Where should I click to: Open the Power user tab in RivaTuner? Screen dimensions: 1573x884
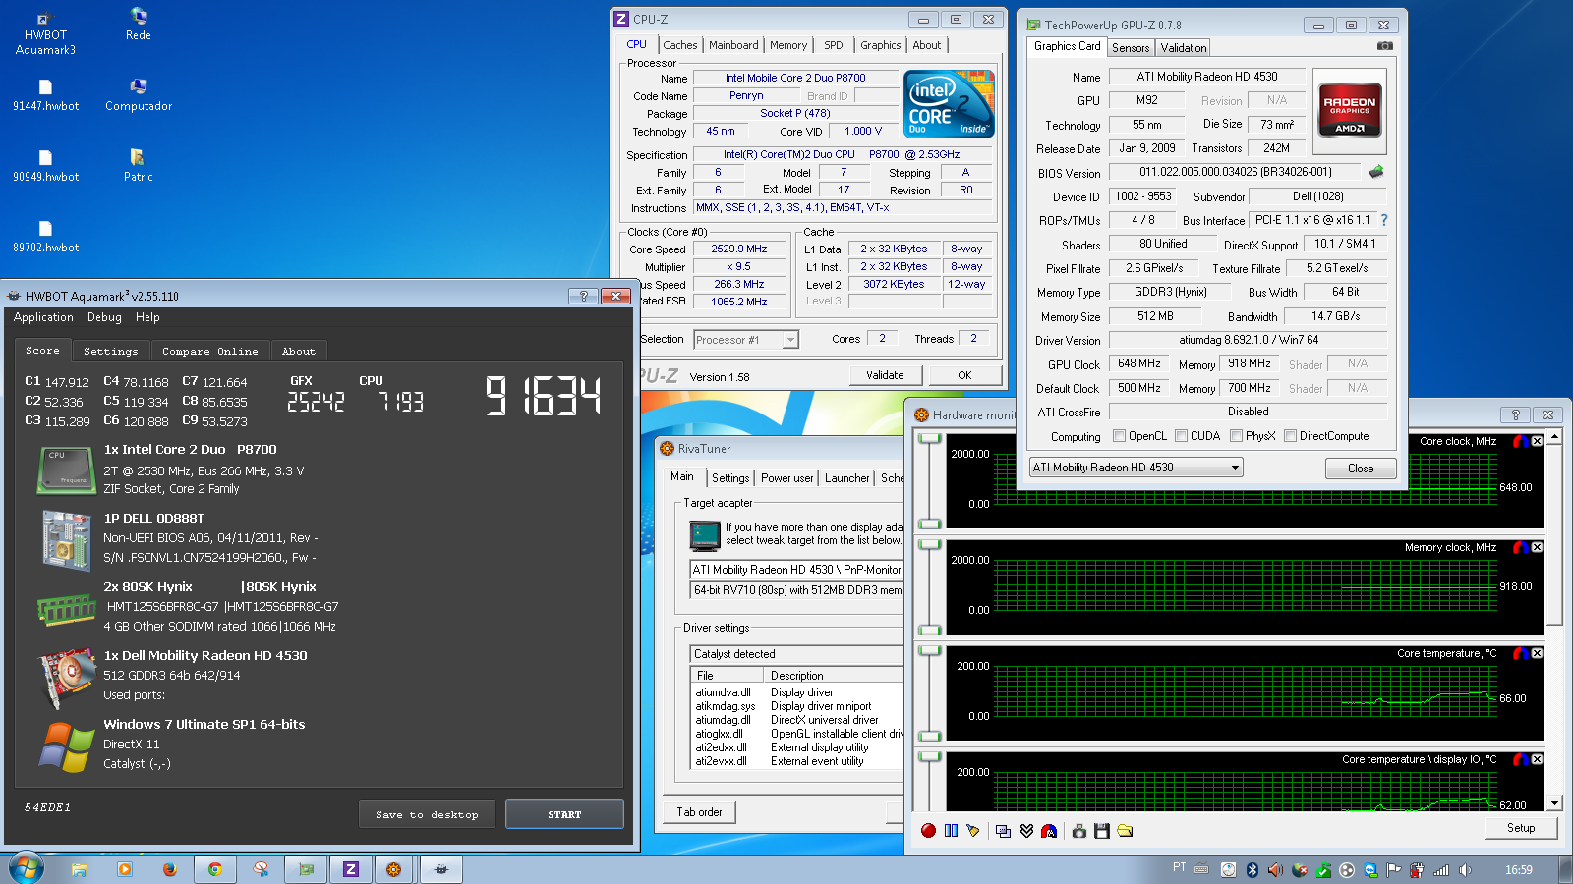pos(786,478)
